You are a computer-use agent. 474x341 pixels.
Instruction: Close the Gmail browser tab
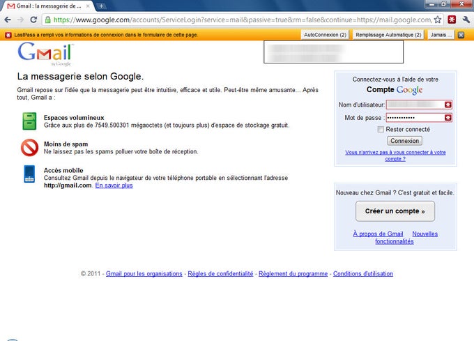[88, 6]
